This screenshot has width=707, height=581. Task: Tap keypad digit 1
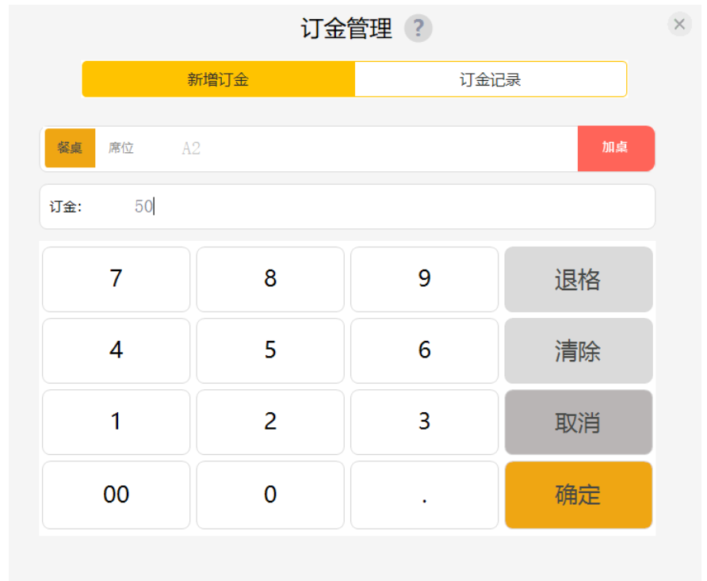117,422
